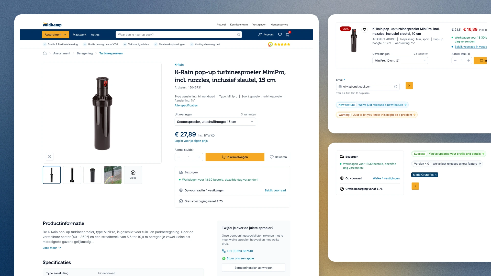The image size is (491, 276).
Task: Open Klantenservice page
Action: [x=279, y=25]
